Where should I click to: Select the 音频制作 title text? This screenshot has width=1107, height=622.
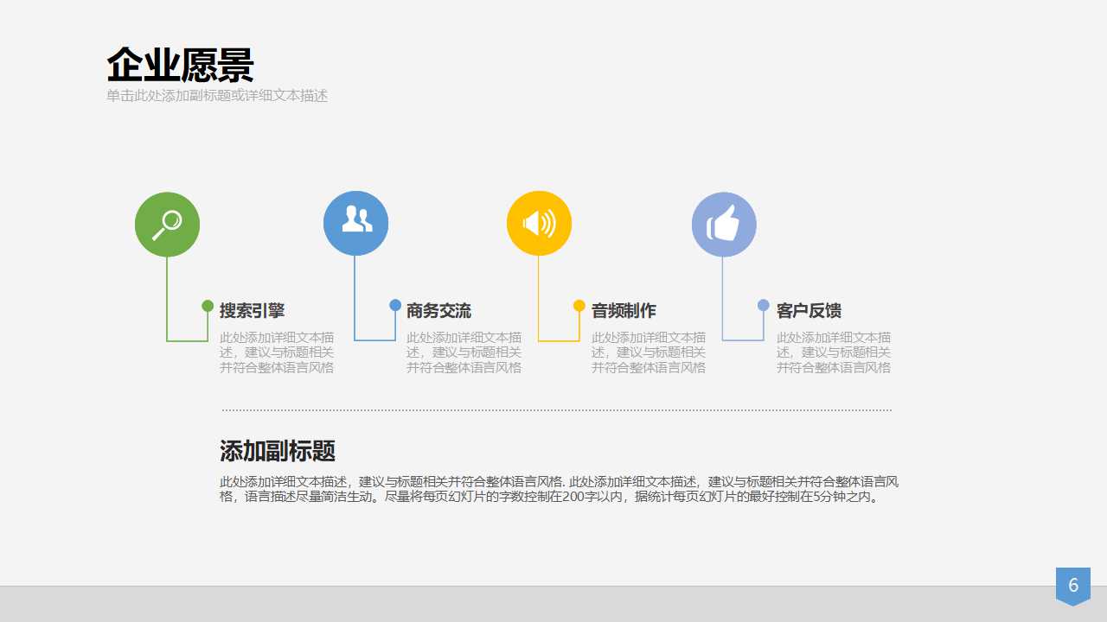(x=623, y=309)
